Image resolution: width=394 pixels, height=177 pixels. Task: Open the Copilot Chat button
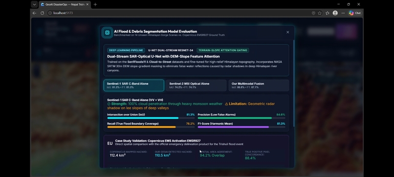[x=355, y=13]
